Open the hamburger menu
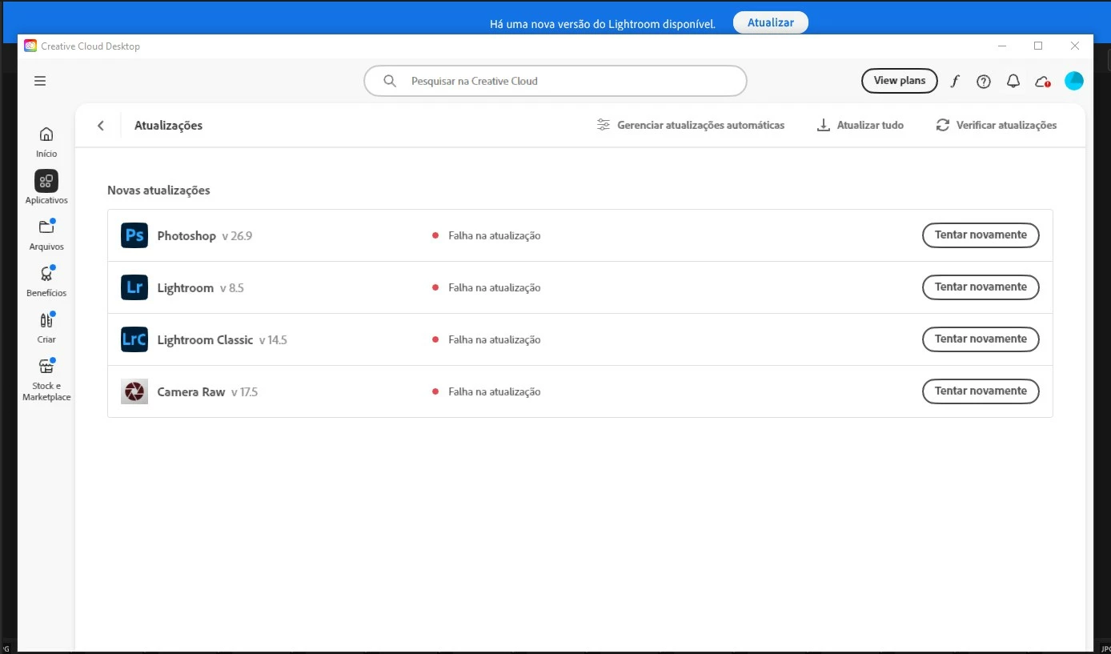This screenshot has height=654, width=1111. coord(40,81)
